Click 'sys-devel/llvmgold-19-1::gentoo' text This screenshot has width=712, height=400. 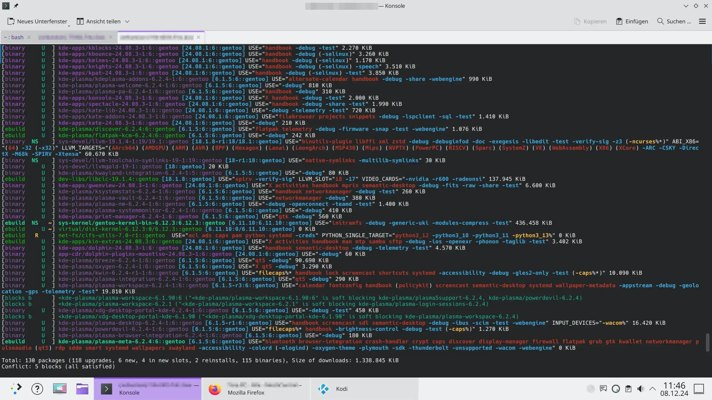[x=110, y=166]
